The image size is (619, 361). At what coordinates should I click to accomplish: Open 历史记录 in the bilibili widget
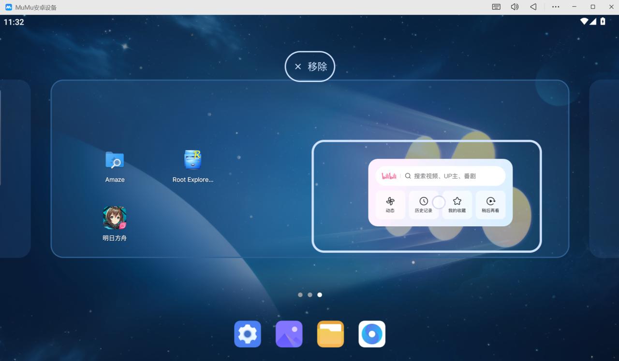[x=424, y=205]
